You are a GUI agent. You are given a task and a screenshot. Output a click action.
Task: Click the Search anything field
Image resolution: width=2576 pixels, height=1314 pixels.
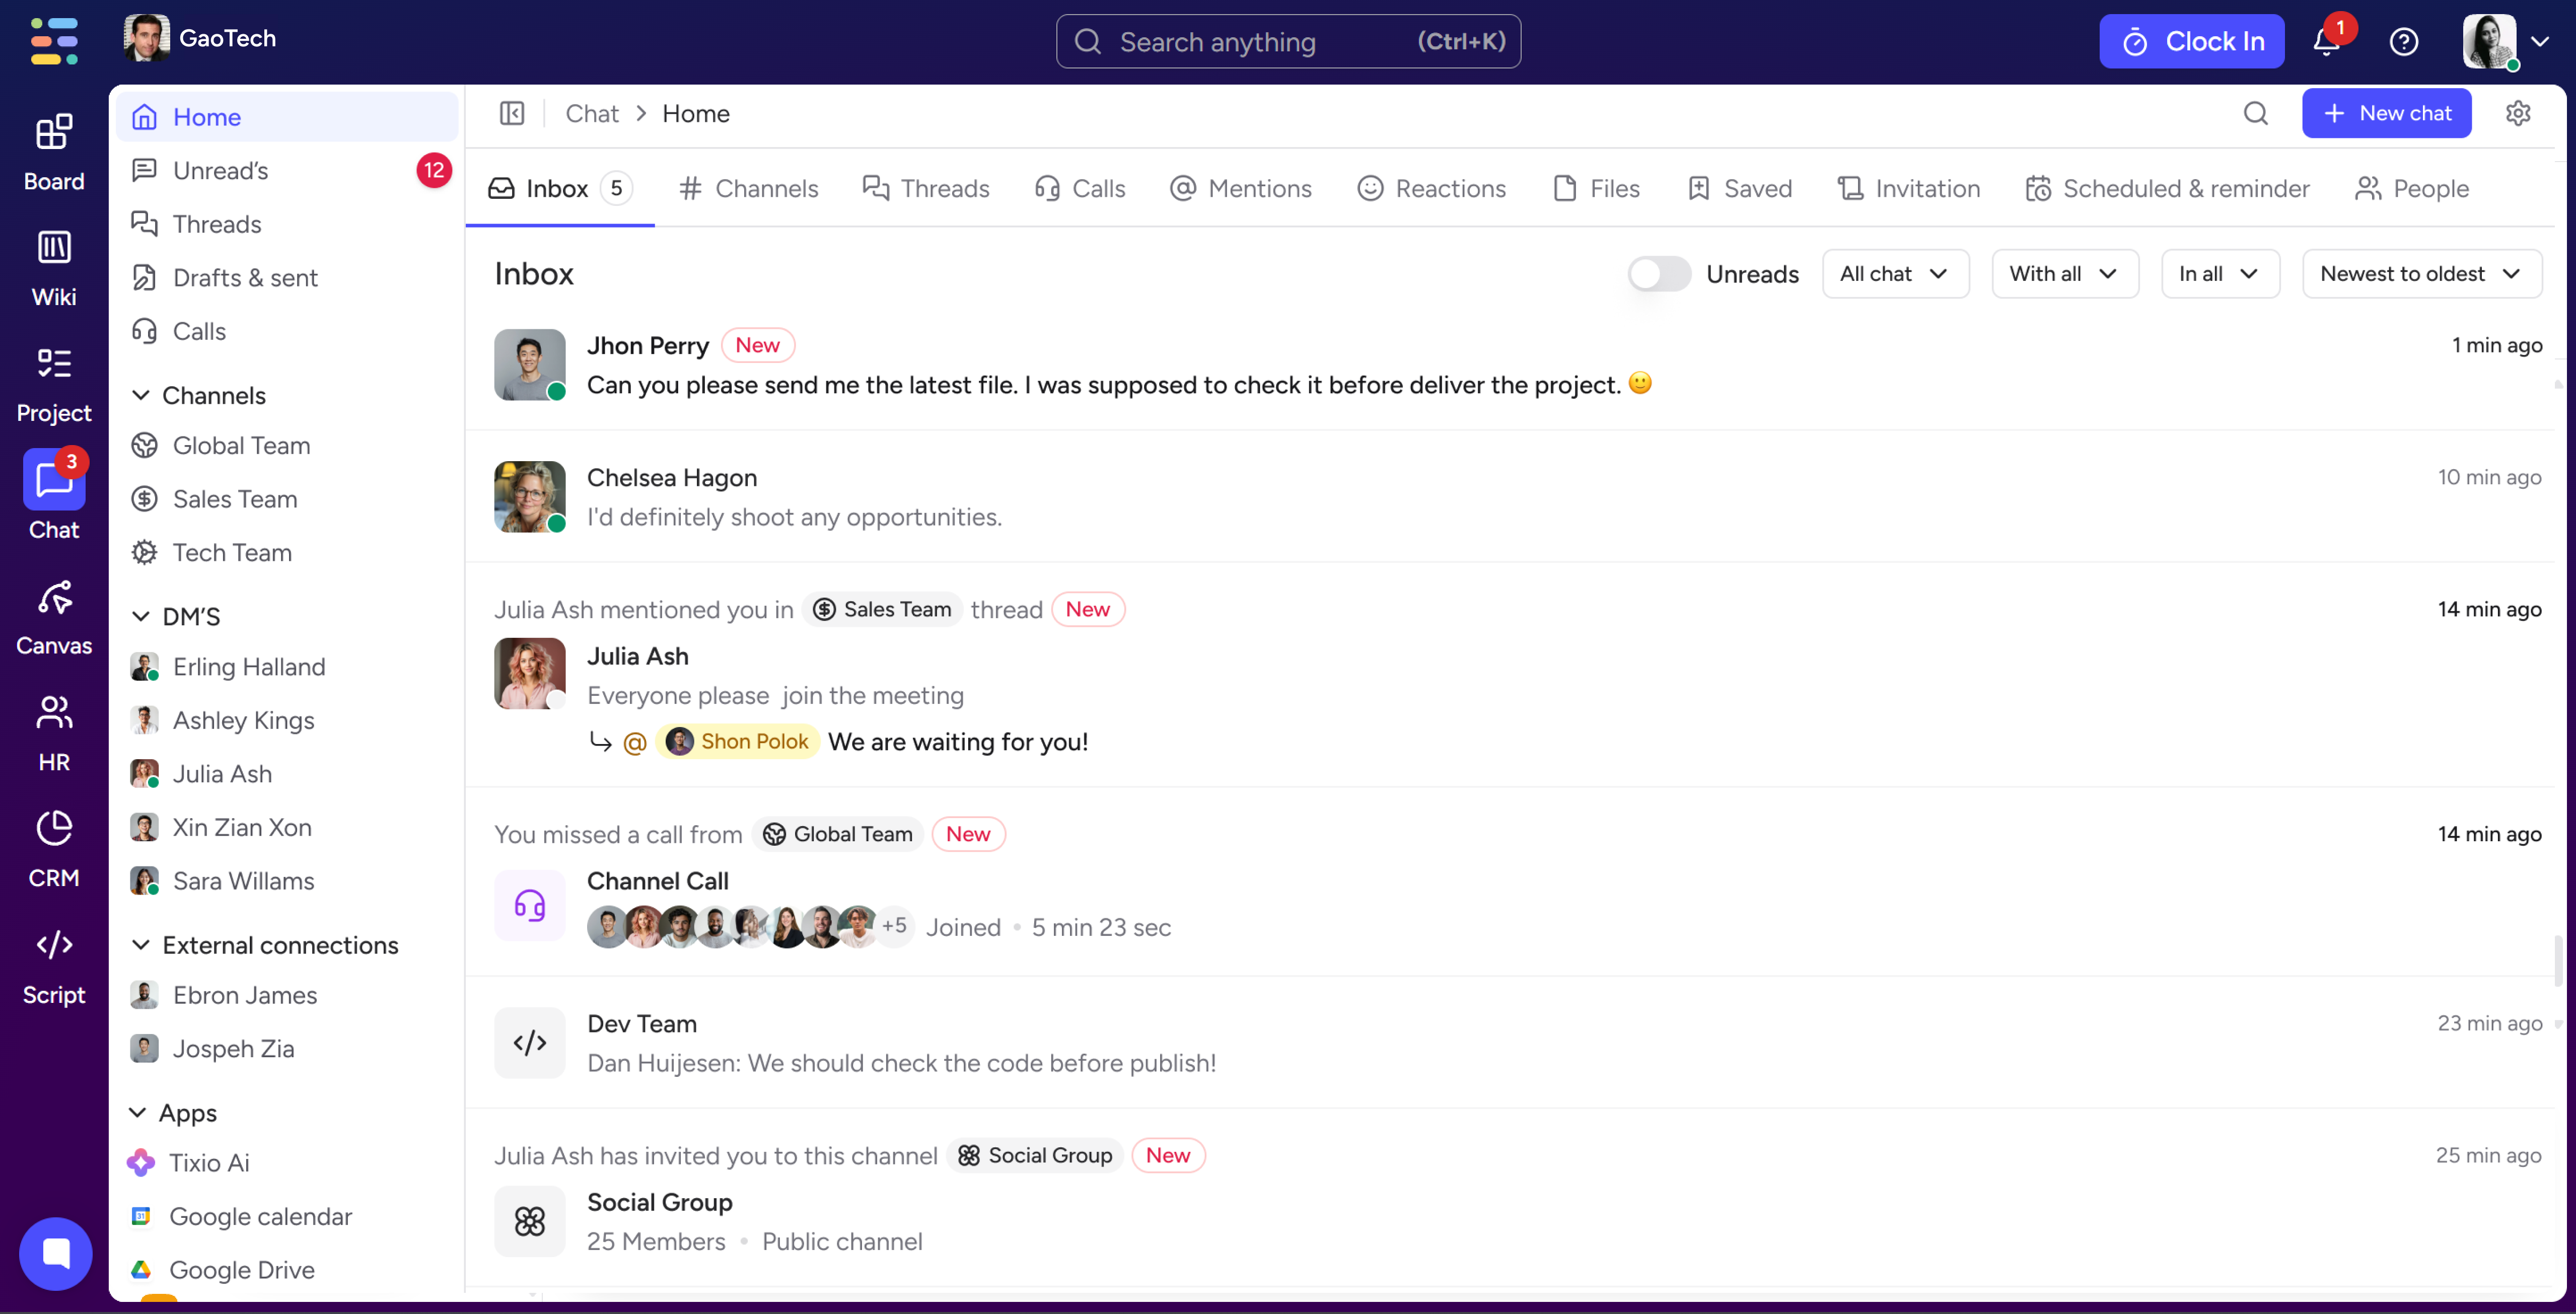[x=1288, y=41]
